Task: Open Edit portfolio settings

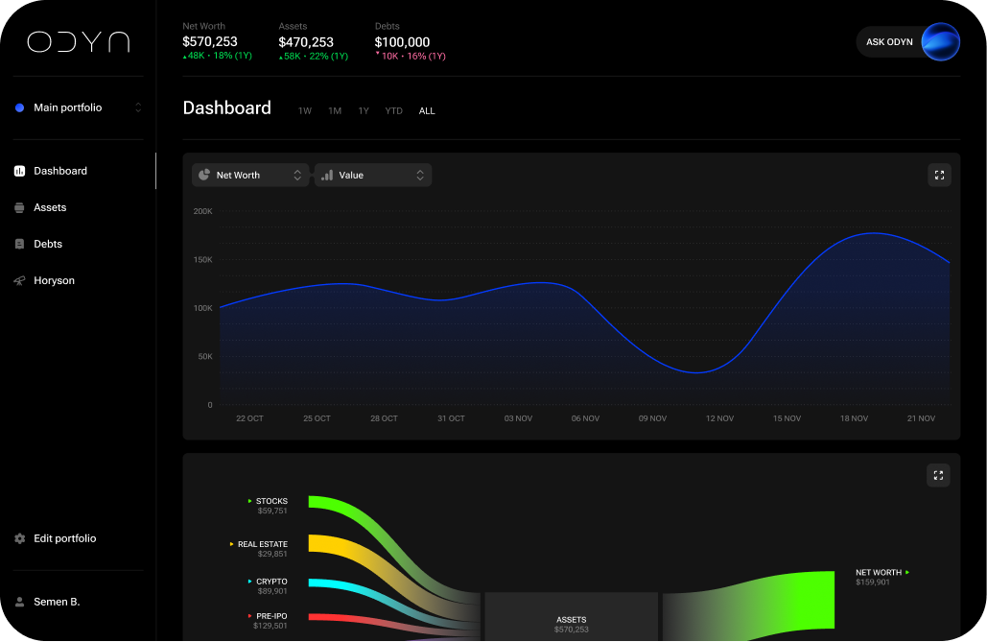Action: pyautogui.click(x=64, y=538)
